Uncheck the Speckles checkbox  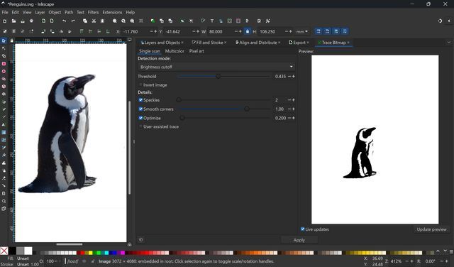[x=140, y=100]
